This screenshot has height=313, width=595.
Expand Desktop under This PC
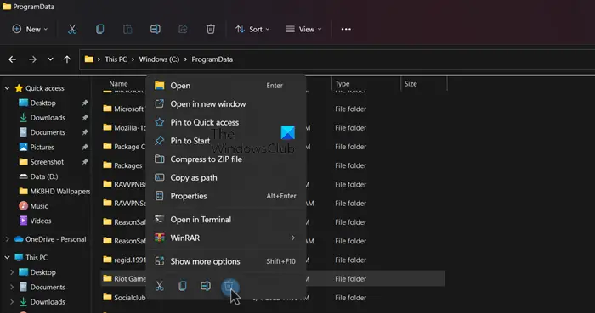click(x=12, y=272)
